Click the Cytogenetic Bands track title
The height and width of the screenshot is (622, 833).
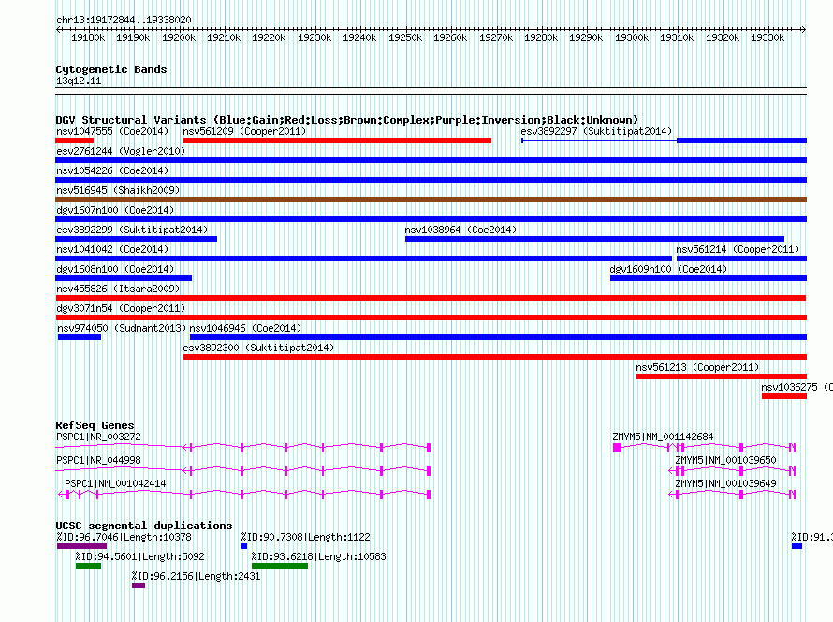tap(111, 69)
